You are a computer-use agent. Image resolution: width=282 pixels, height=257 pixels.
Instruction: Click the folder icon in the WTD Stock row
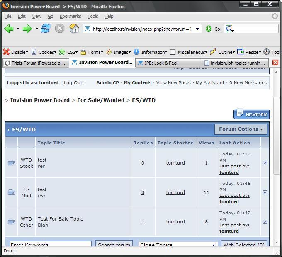[11, 163]
